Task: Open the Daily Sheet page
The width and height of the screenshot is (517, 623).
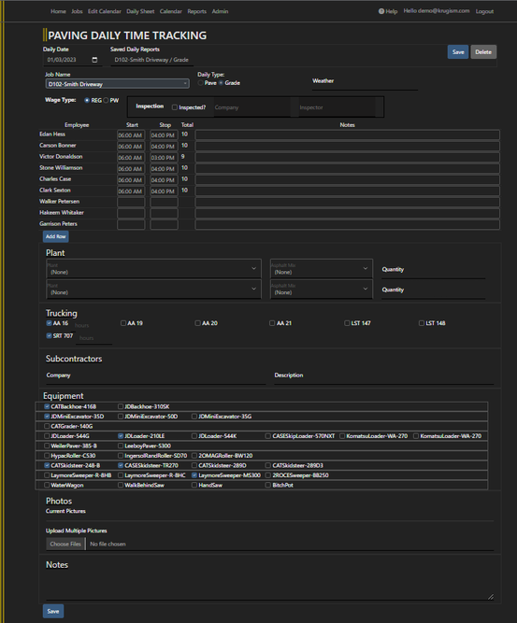Action: 140,11
